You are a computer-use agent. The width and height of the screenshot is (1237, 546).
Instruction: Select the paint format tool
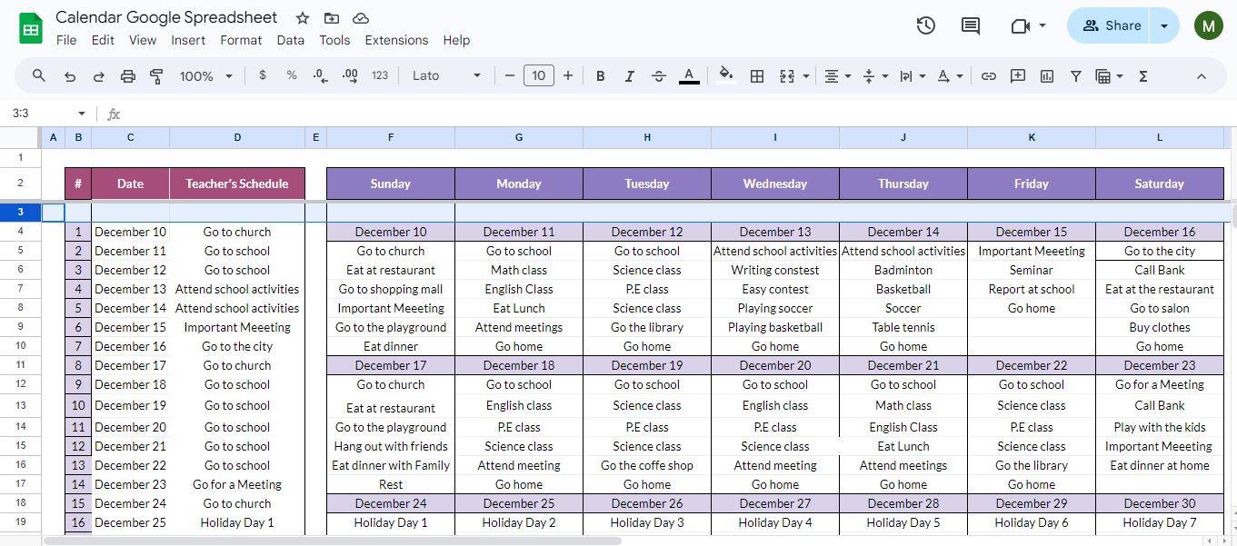point(156,76)
